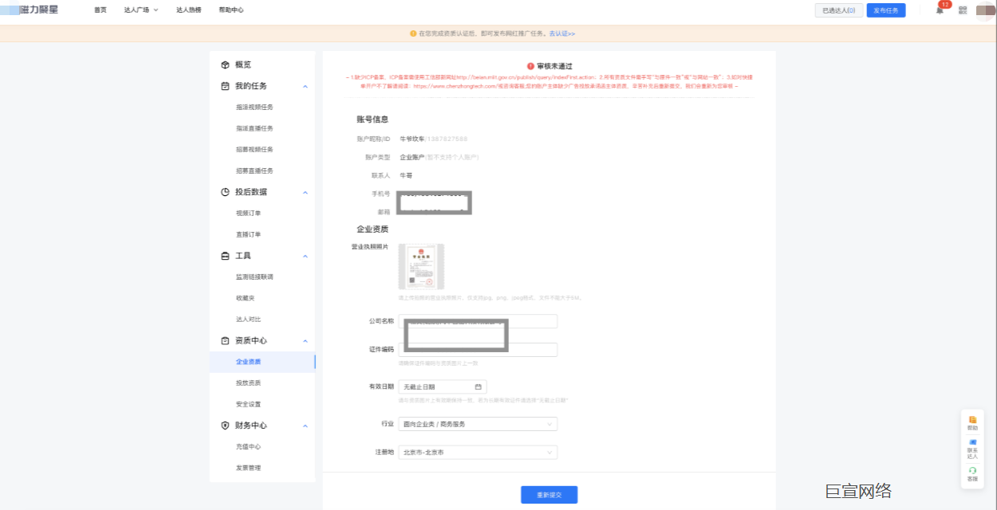Click the 重新提交 resubmit button
Image resolution: width=997 pixels, height=510 pixels.
point(549,495)
